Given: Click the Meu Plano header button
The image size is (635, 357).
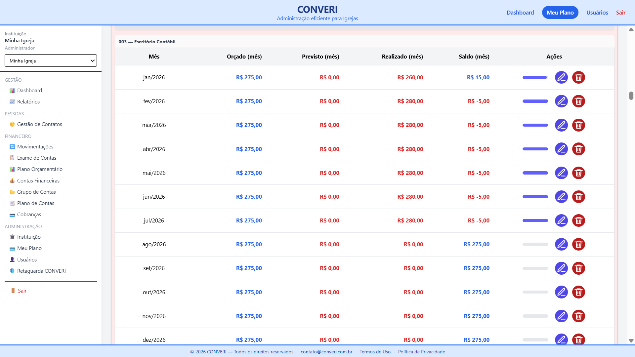Looking at the screenshot, I should 560,13.
